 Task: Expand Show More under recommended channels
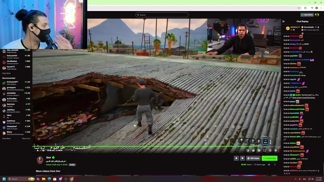(6, 139)
